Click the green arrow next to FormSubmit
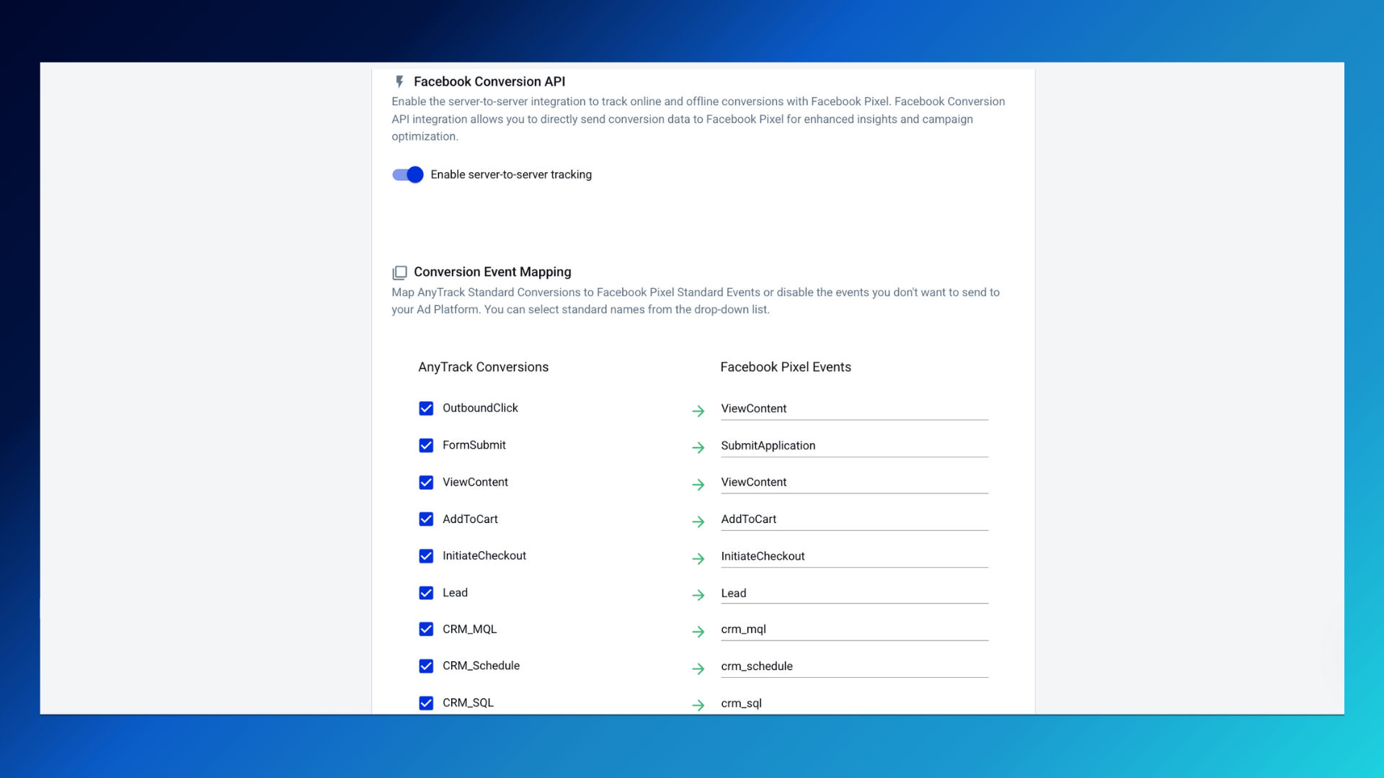Viewport: 1384px width, 778px height. (698, 447)
